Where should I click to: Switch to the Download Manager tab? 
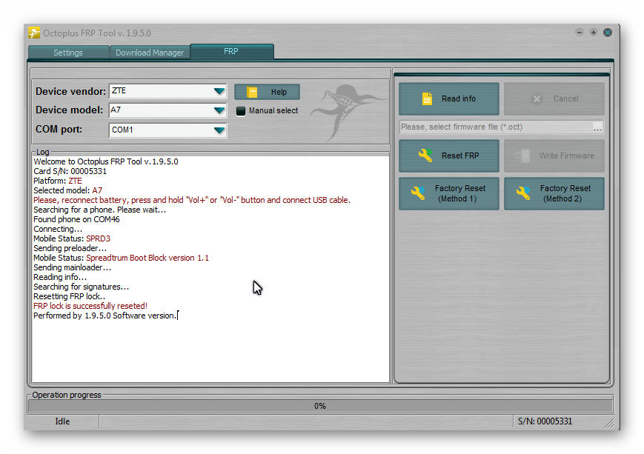coord(150,53)
